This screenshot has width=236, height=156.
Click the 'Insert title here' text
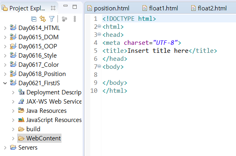click(x=158, y=51)
